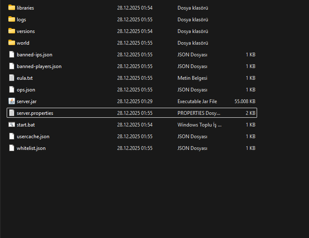
Task: Select the file name logs
Action: point(21,20)
